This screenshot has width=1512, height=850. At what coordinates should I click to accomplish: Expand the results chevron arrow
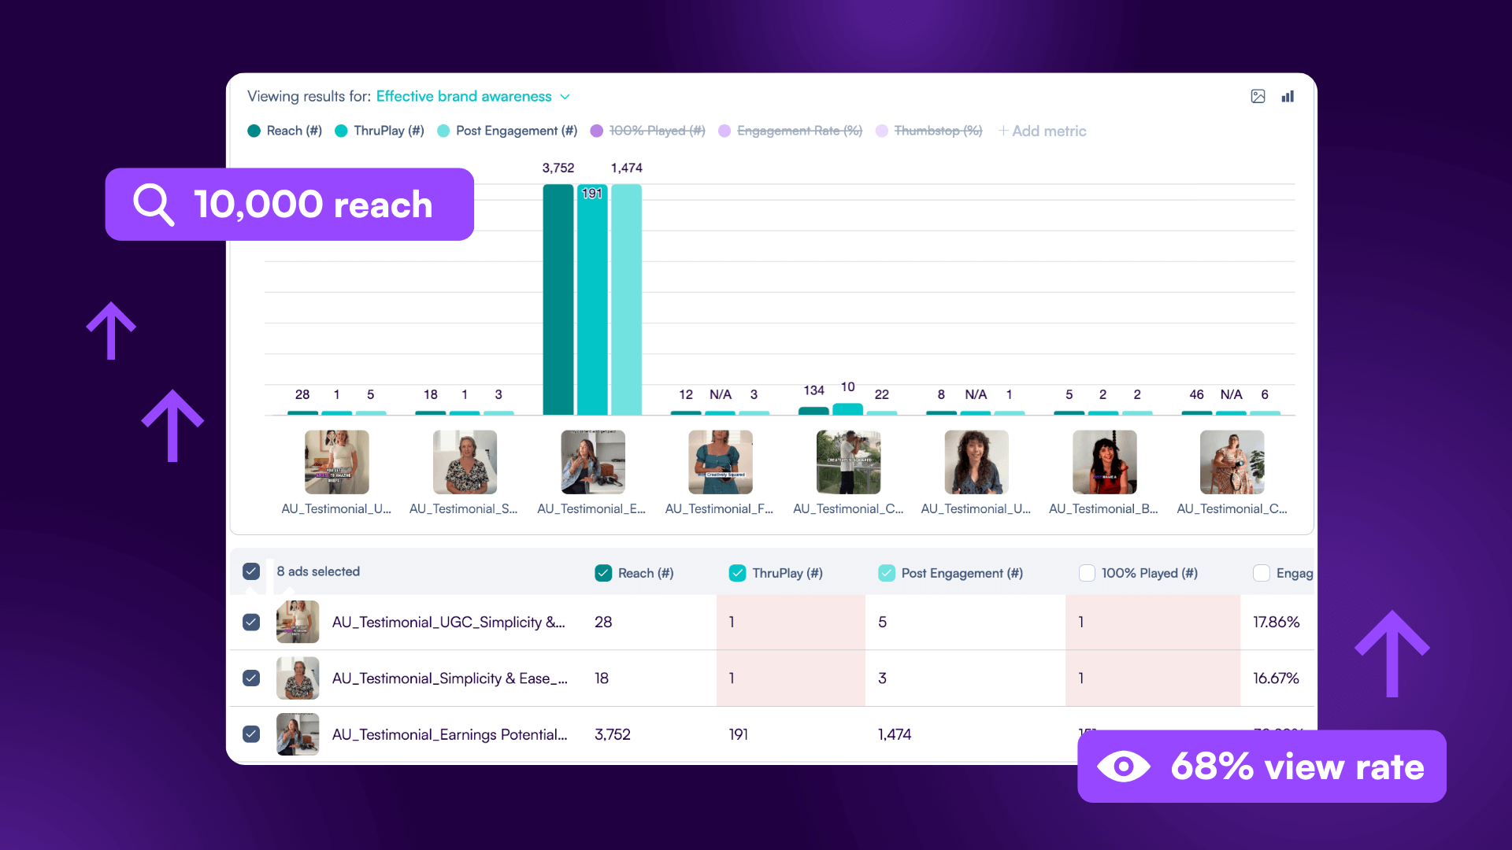point(565,97)
